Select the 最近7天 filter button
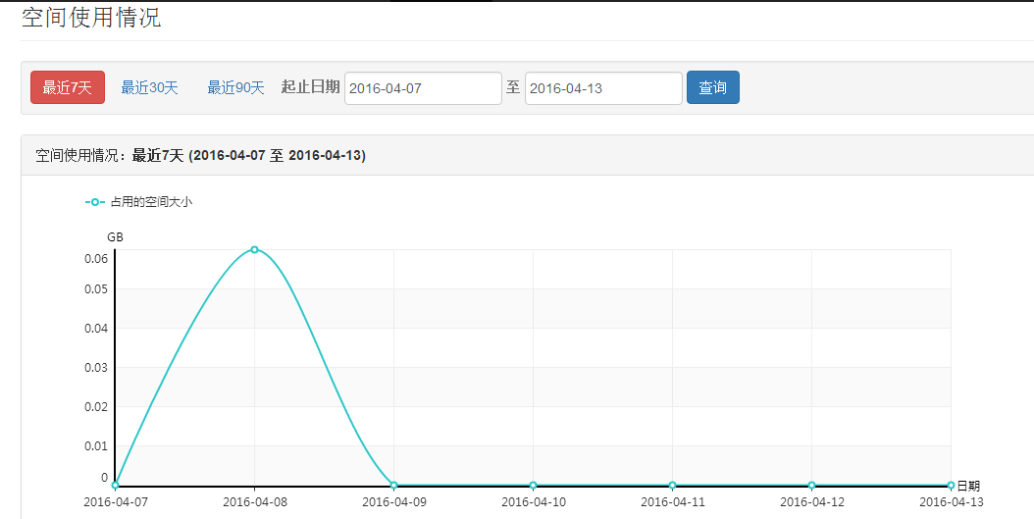Viewport: 1034px width, 519px height. 67,87
